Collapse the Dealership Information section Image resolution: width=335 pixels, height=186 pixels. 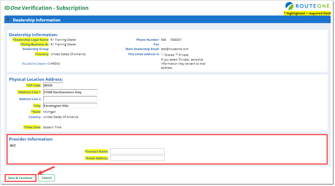click(x=8, y=19)
